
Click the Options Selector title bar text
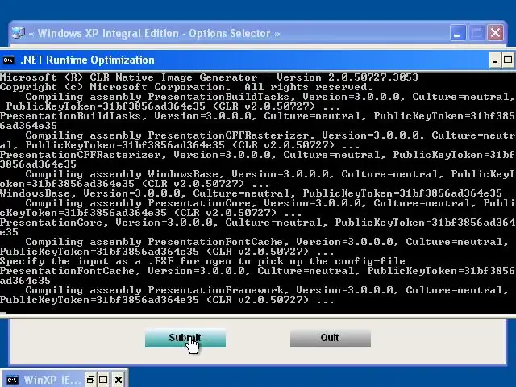[x=154, y=33]
